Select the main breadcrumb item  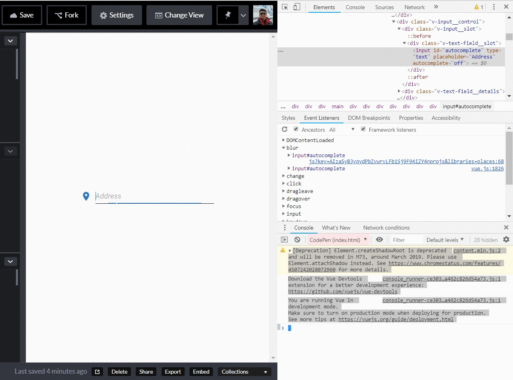pyautogui.click(x=337, y=106)
